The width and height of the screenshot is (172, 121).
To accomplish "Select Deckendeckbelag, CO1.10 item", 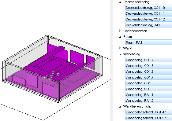I will 148,8.
